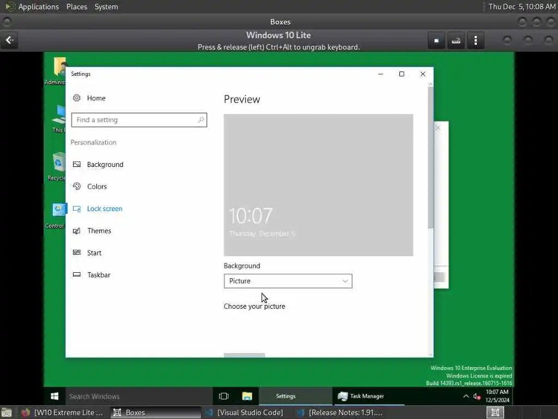Click the Themes brush icon
Viewport: 558px width, 419px height.
pos(76,231)
